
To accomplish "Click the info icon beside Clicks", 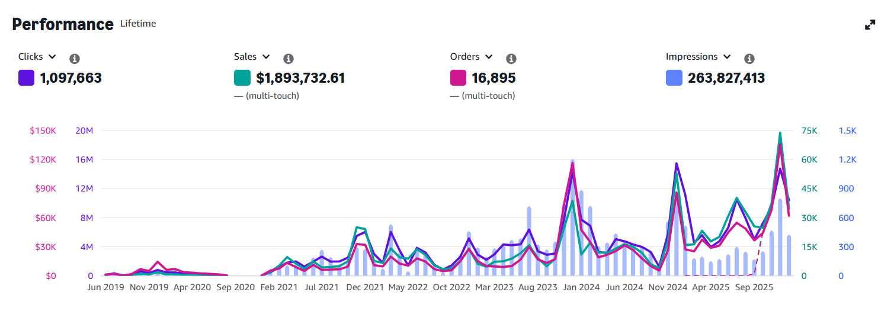I will [75, 59].
